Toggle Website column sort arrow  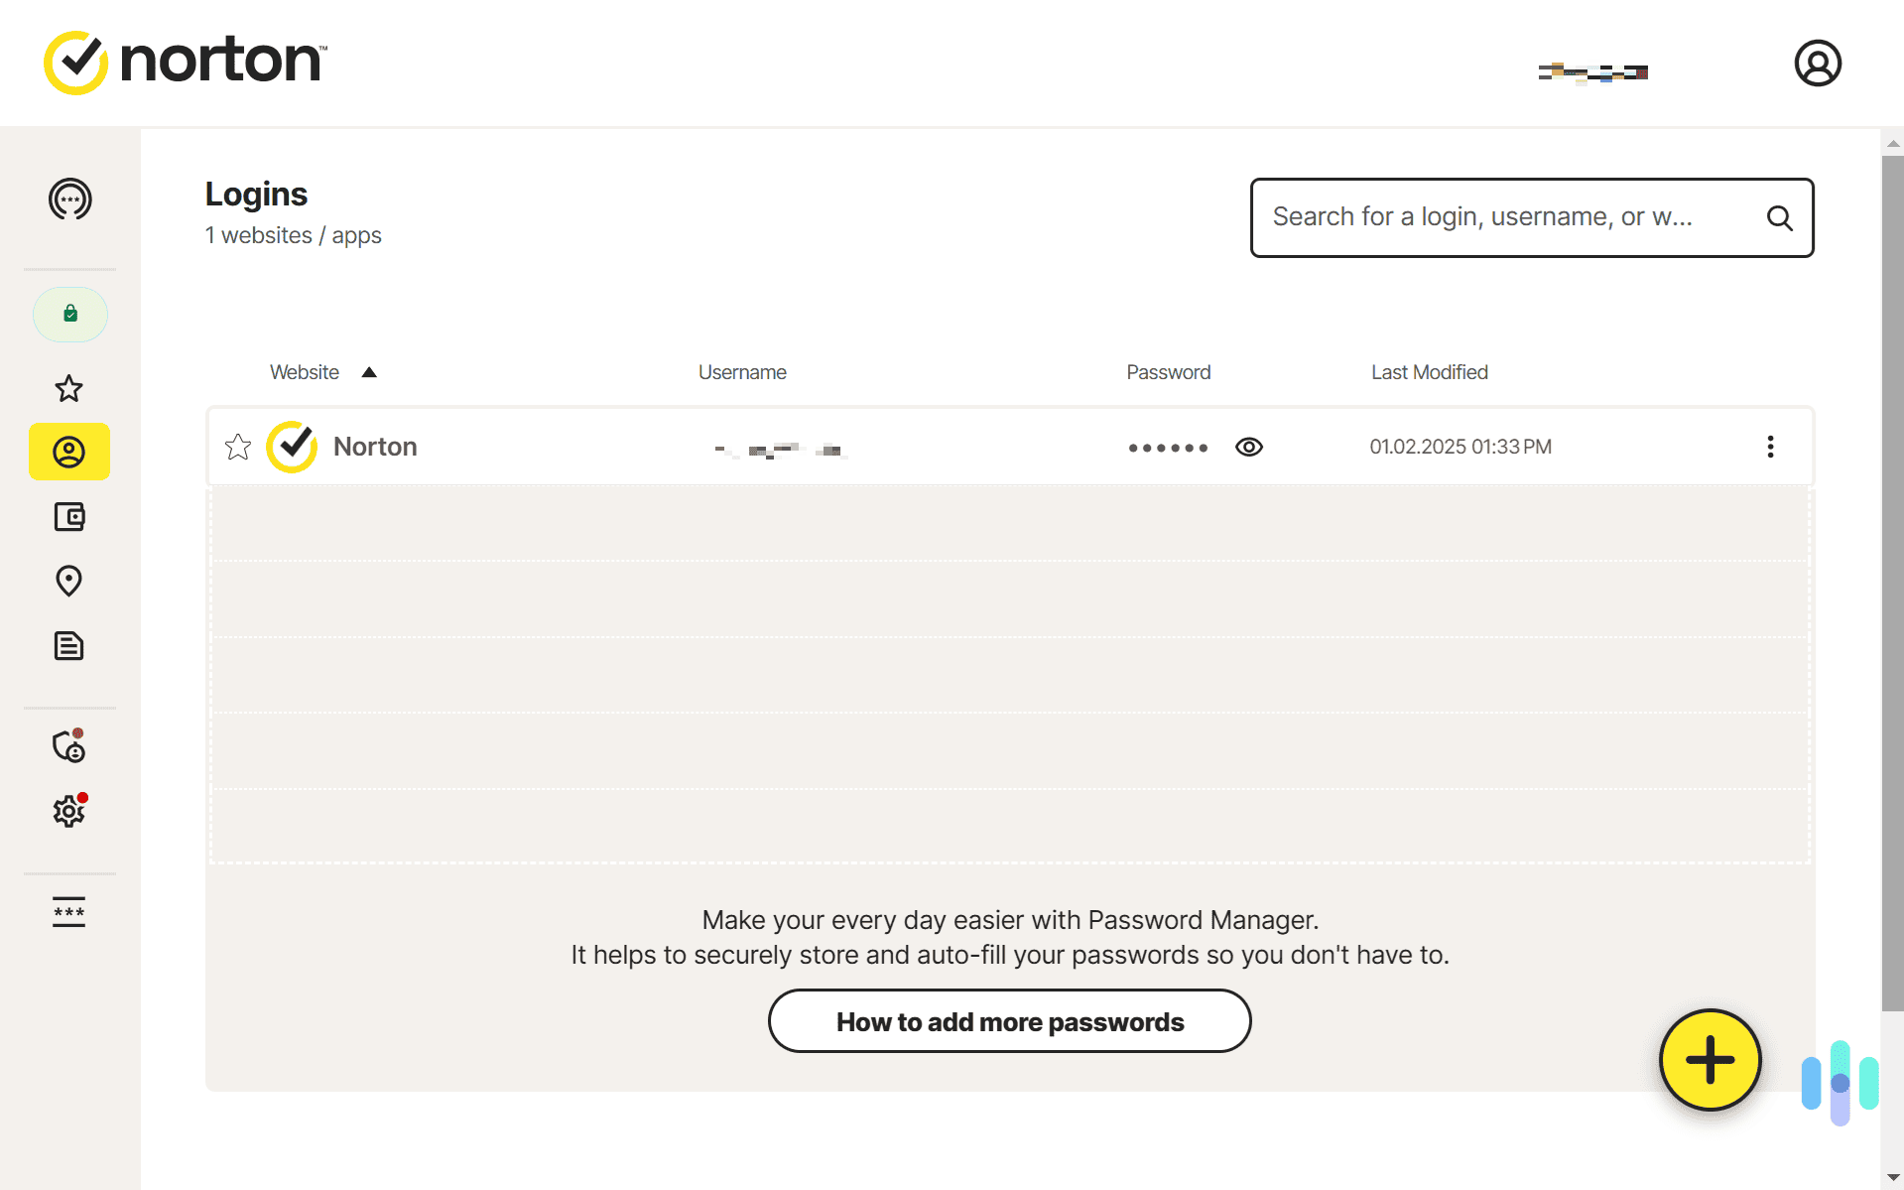click(369, 372)
